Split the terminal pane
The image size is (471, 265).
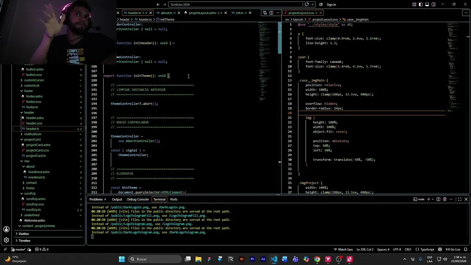point(438,199)
